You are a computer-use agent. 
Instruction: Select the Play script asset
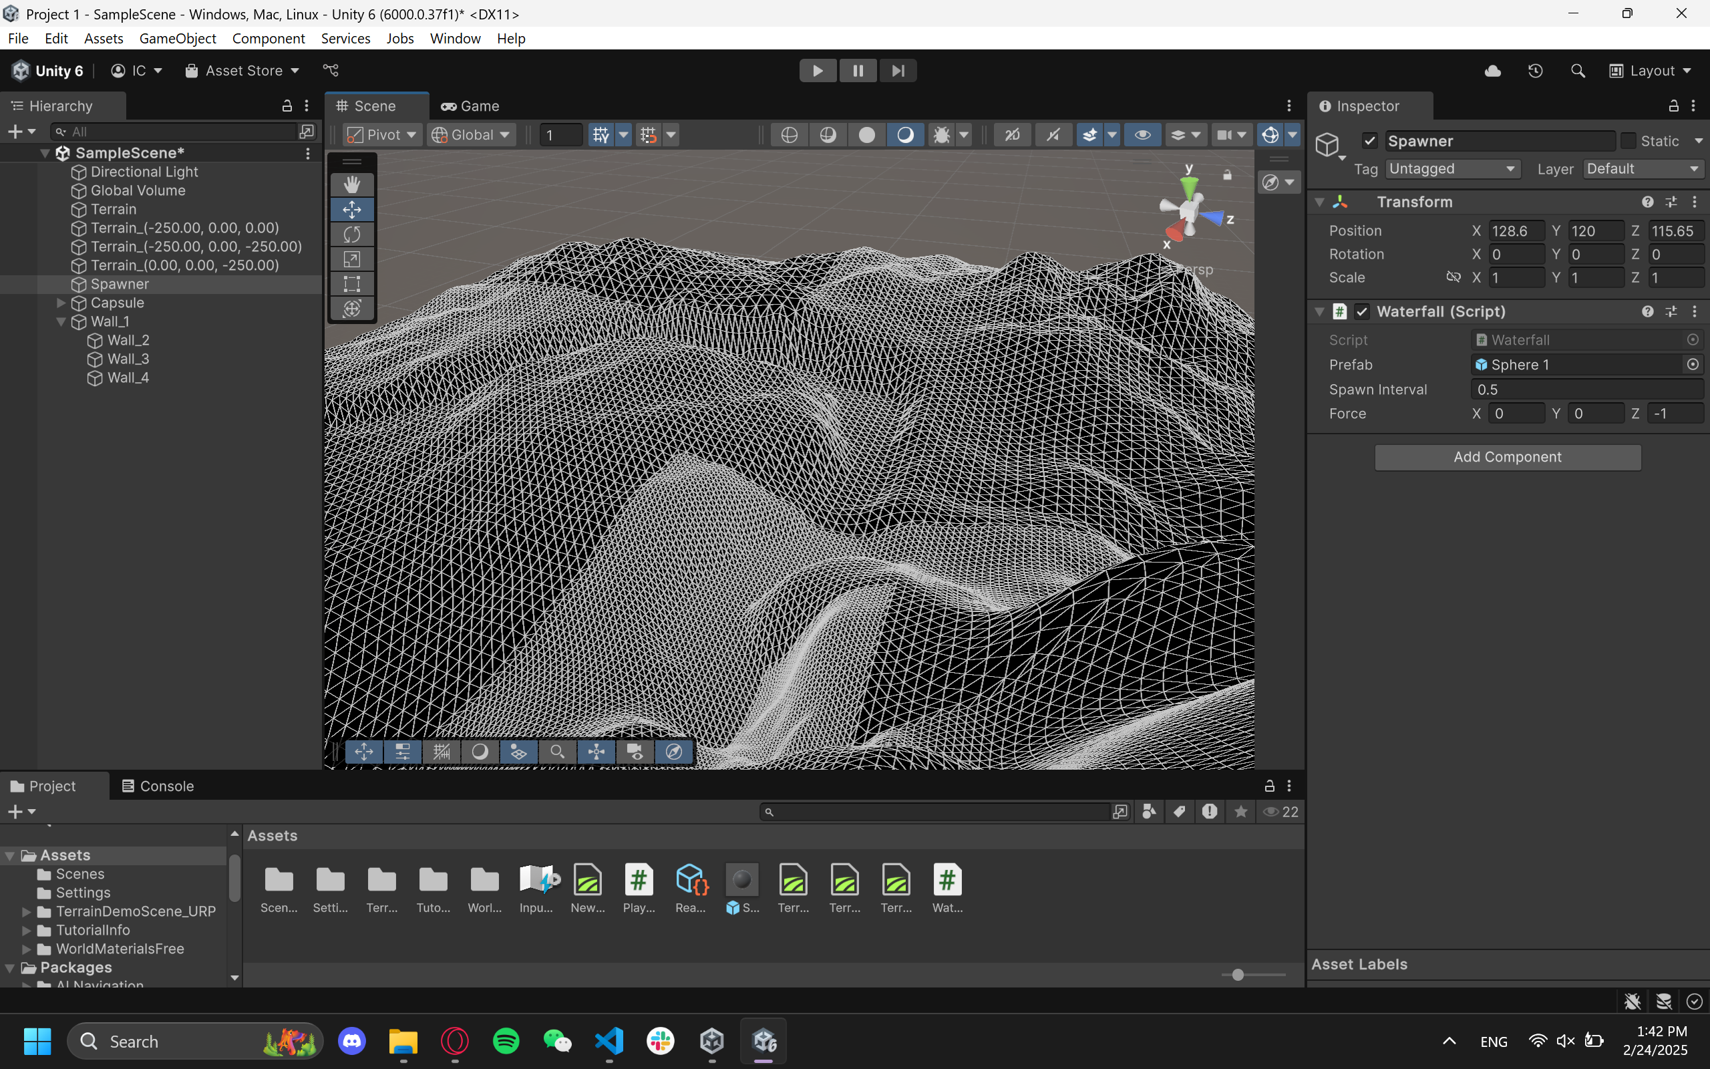point(639,889)
